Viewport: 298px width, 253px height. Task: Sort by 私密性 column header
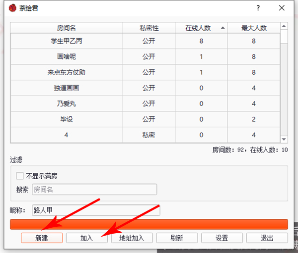coord(149,28)
